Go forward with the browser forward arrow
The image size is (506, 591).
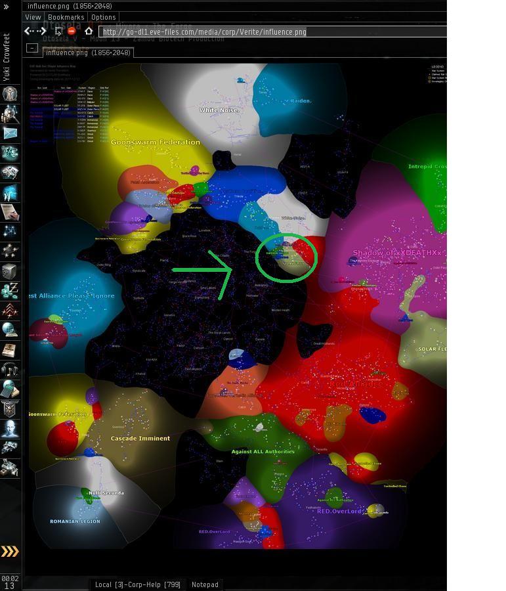pos(42,32)
